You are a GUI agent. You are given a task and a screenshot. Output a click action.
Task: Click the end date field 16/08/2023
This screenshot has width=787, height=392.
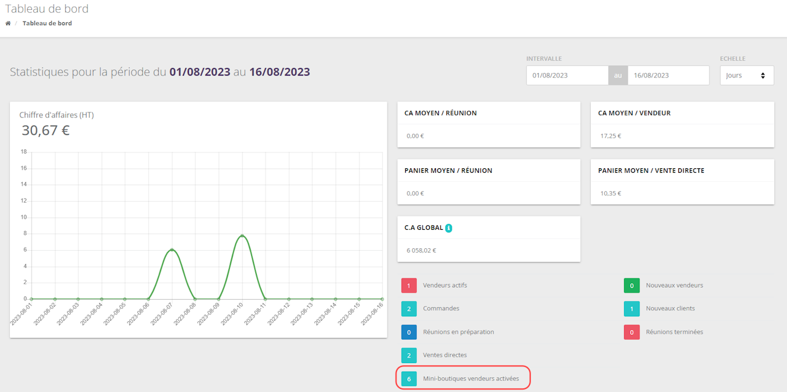(668, 76)
